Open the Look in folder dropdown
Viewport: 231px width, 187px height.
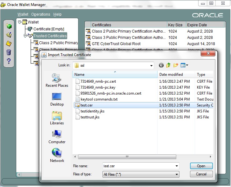click(x=151, y=65)
